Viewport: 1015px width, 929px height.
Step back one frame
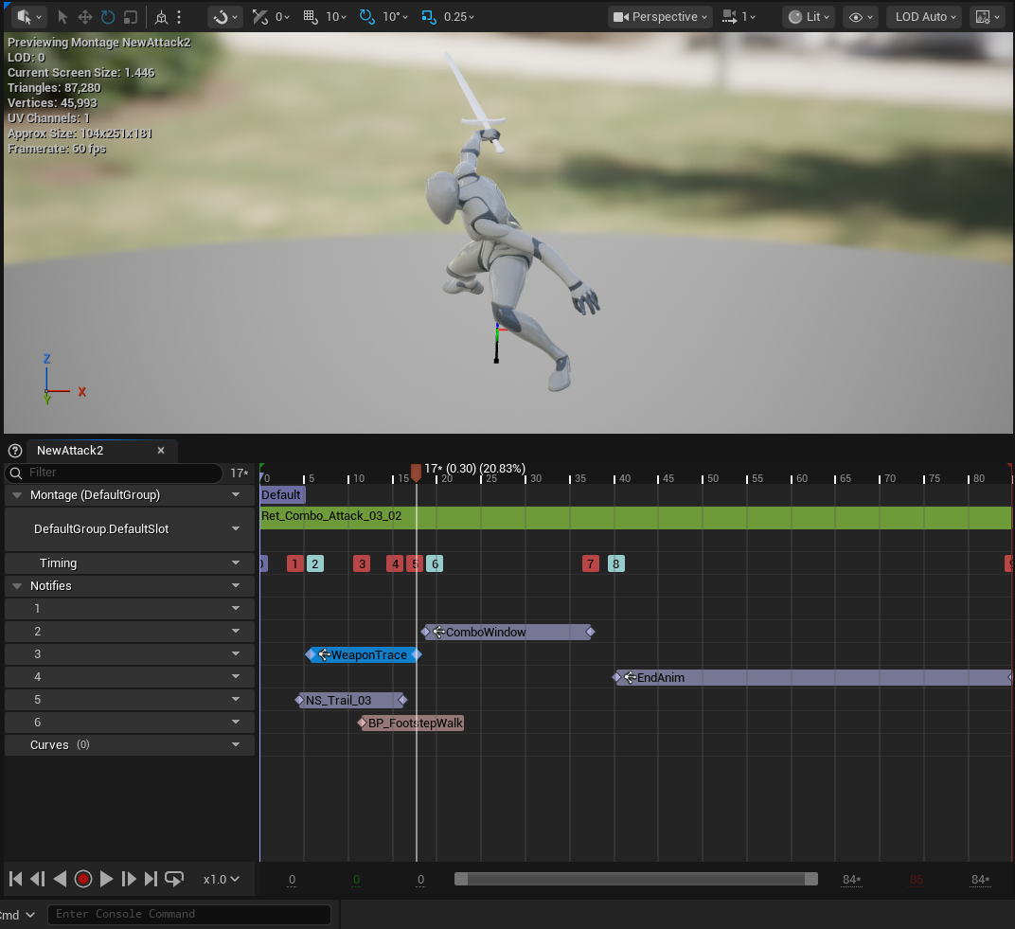tap(38, 879)
